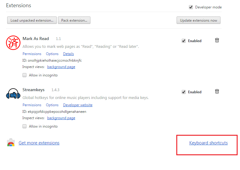Select Streamkeys ID ekpipjofdicppbepocohdlgenahaneen
This screenshot has height=170, width=240.
[x=57, y=112]
